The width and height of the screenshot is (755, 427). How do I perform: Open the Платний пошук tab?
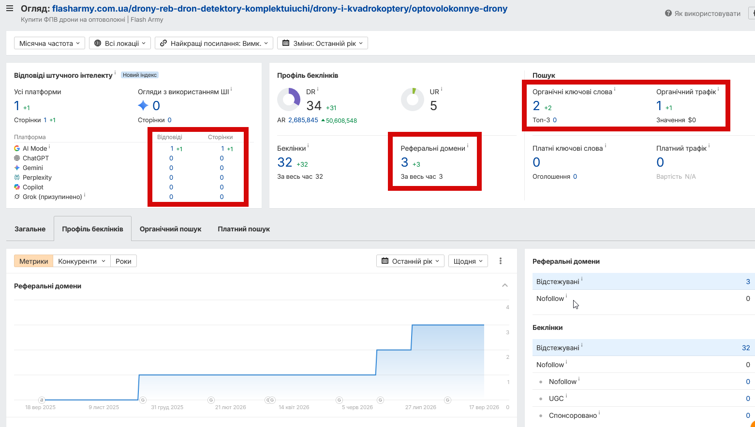(244, 229)
